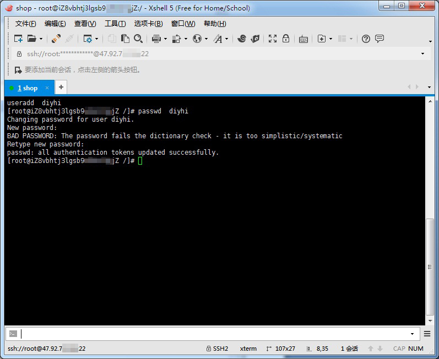This screenshot has height=359, width=439.
Task: Click the SSH2 status bar entry
Action: tap(217, 349)
